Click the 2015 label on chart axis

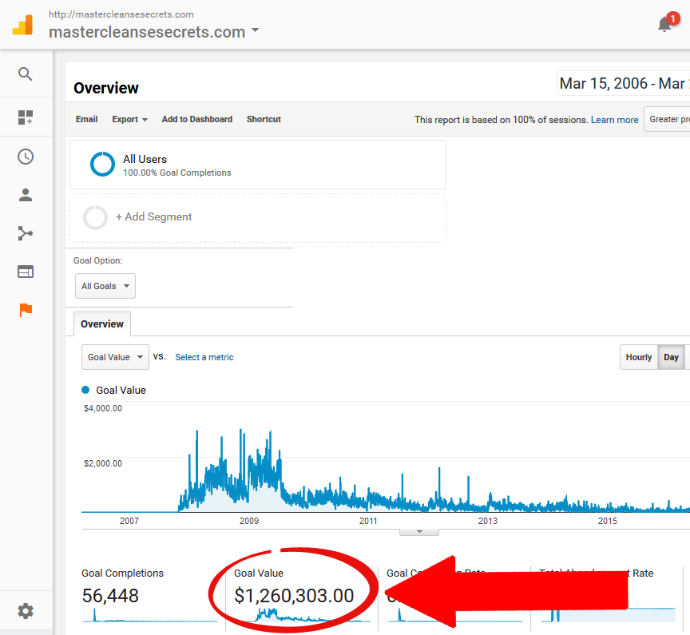click(x=608, y=521)
